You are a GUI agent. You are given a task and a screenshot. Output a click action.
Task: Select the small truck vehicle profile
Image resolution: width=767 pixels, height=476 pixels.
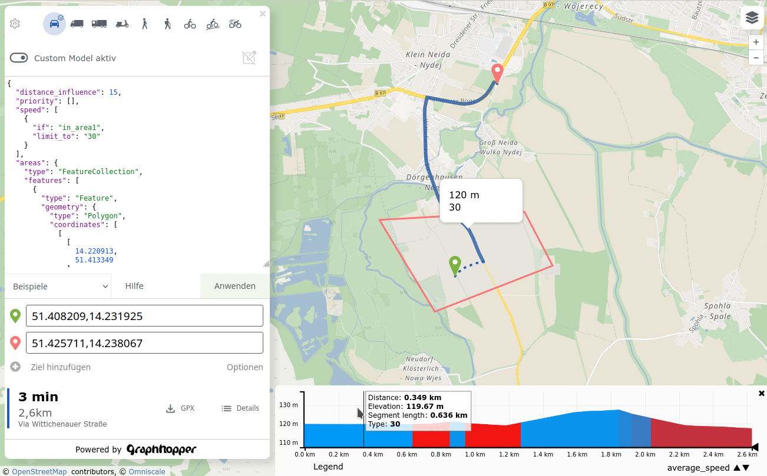click(77, 24)
